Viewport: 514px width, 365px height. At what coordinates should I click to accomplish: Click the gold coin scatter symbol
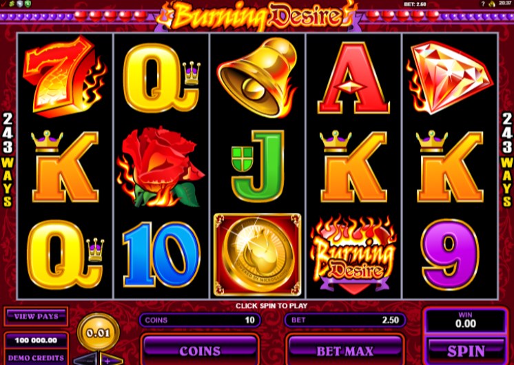(257, 255)
